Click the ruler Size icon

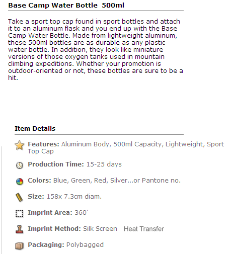[x=19, y=197]
